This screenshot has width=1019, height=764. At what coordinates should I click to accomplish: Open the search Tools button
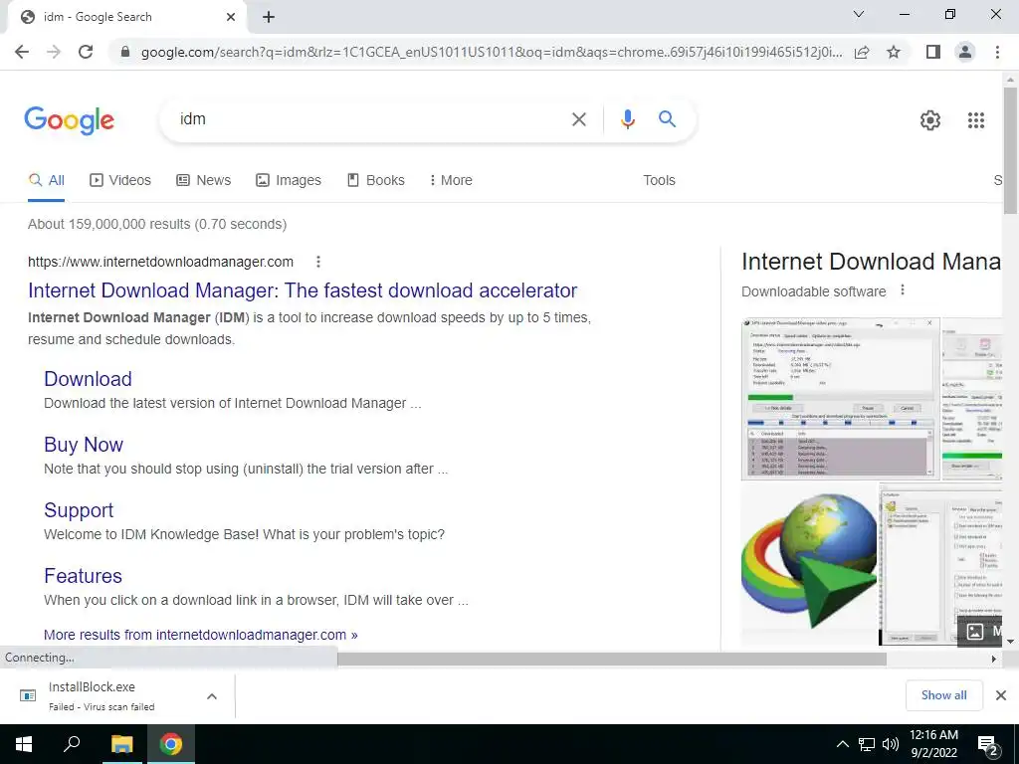pos(659,181)
